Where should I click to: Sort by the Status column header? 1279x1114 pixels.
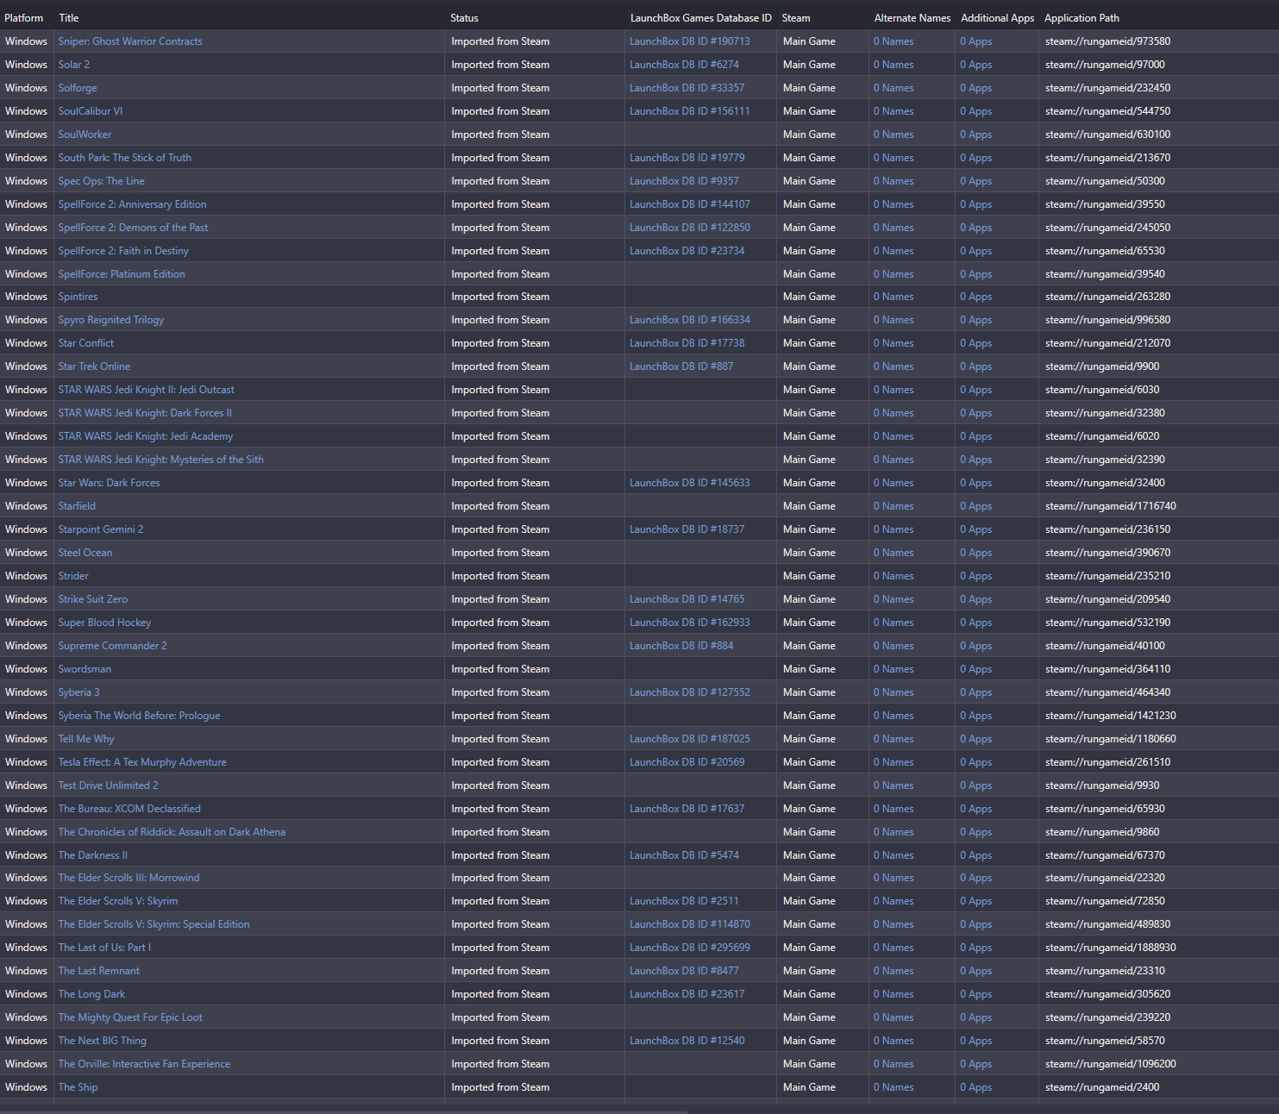pyautogui.click(x=465, y=18)
